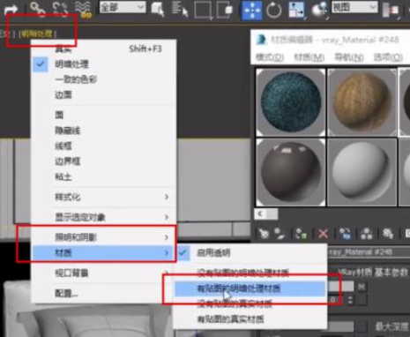This screenshot has width=410, height=337.
Task: Click the Make Material Copy icon
Action: pos(345,235)
